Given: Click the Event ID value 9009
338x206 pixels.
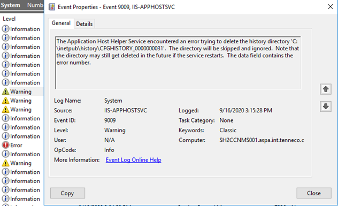Looking at the screenshot, I should pos(110,120).
